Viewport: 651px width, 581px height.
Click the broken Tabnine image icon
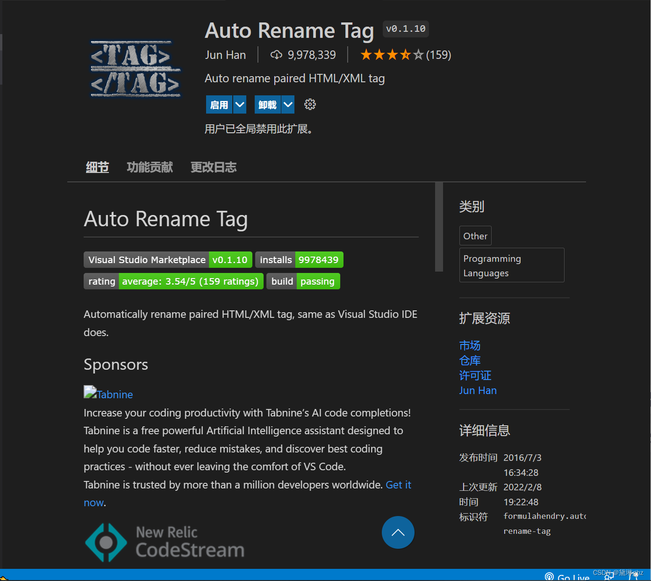coord(90,392)
